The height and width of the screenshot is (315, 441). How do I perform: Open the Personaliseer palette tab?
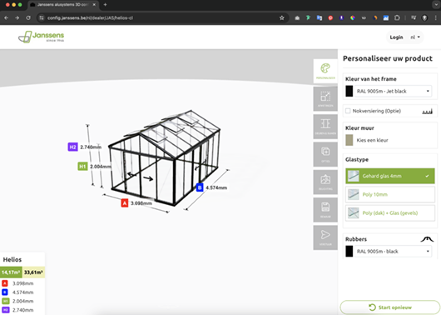325,71
